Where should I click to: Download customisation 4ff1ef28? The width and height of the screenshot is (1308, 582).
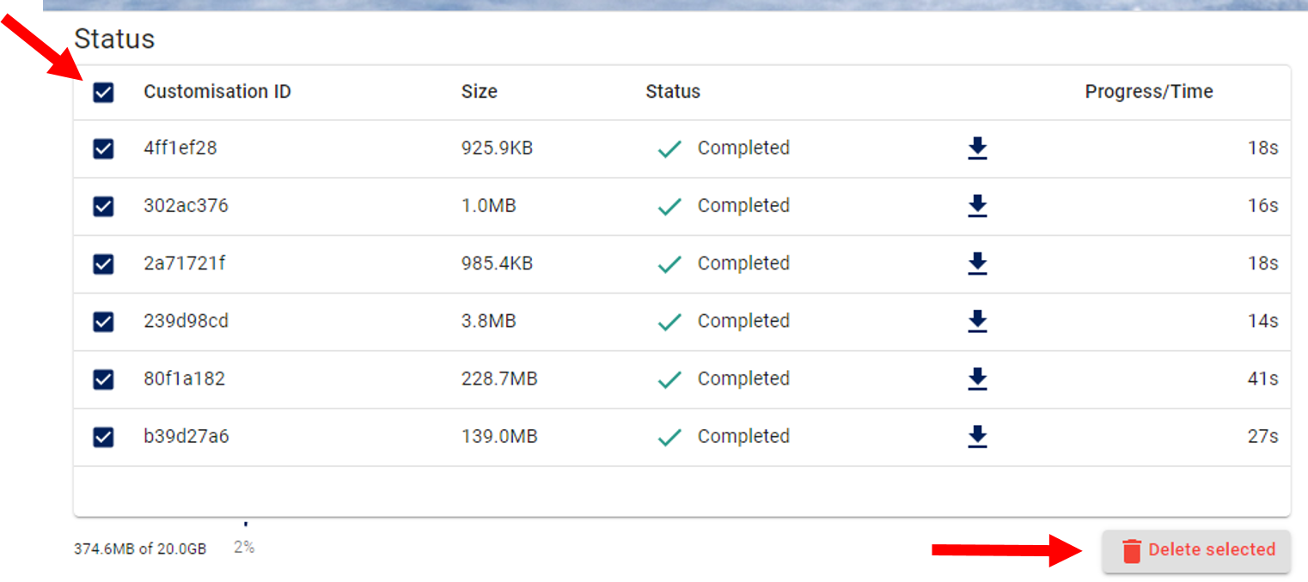[x=977, y=149]
